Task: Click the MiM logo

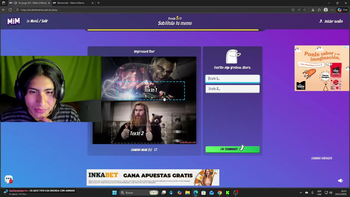Action: [x=14, y=21]
